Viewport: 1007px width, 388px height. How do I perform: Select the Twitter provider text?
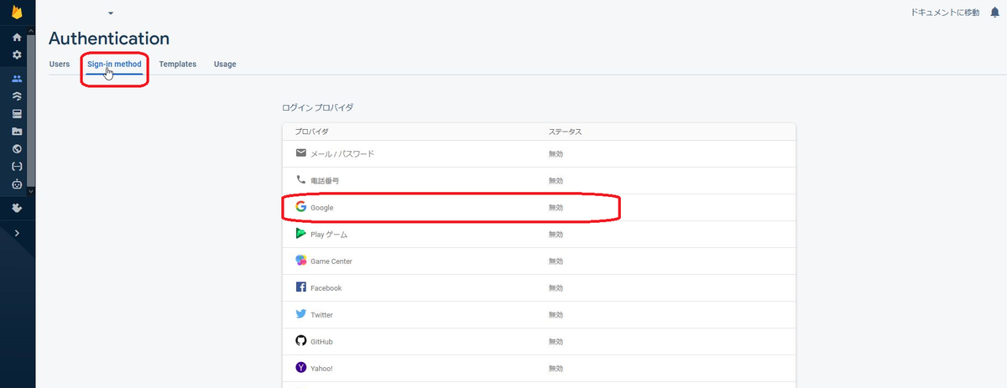322,315
